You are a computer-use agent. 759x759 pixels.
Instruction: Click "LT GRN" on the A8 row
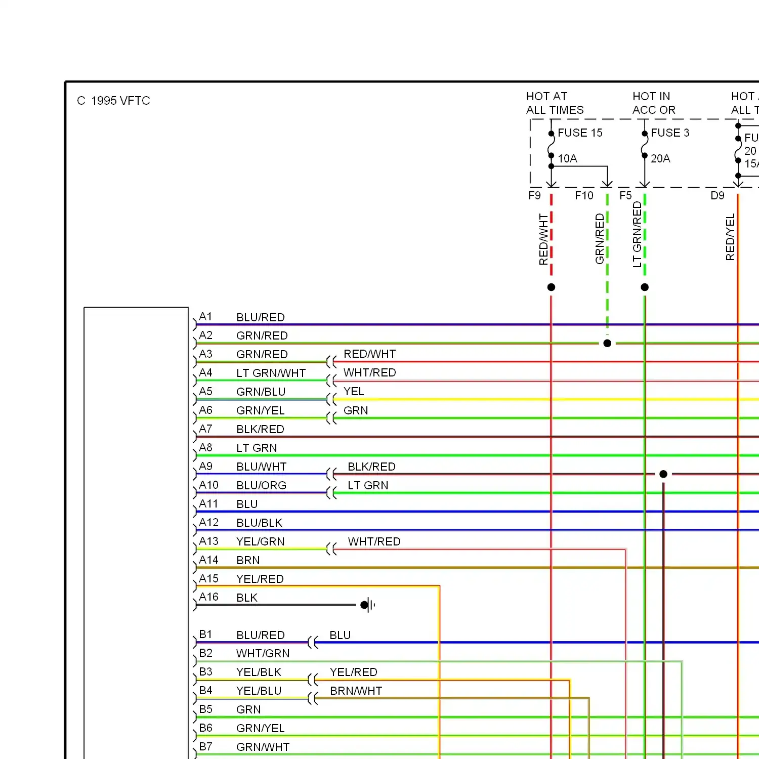click(x=257, y=448)
